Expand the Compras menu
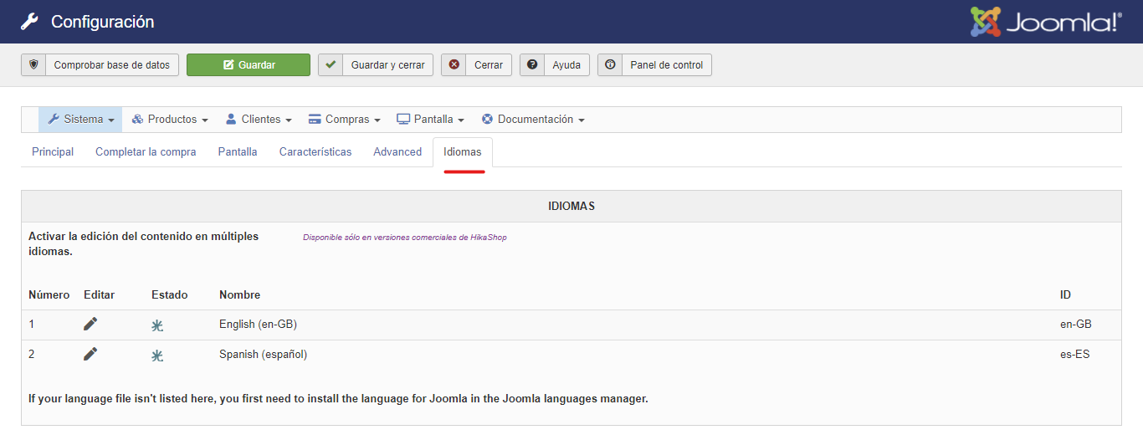 pyautogui.click(x=344, y=120)
